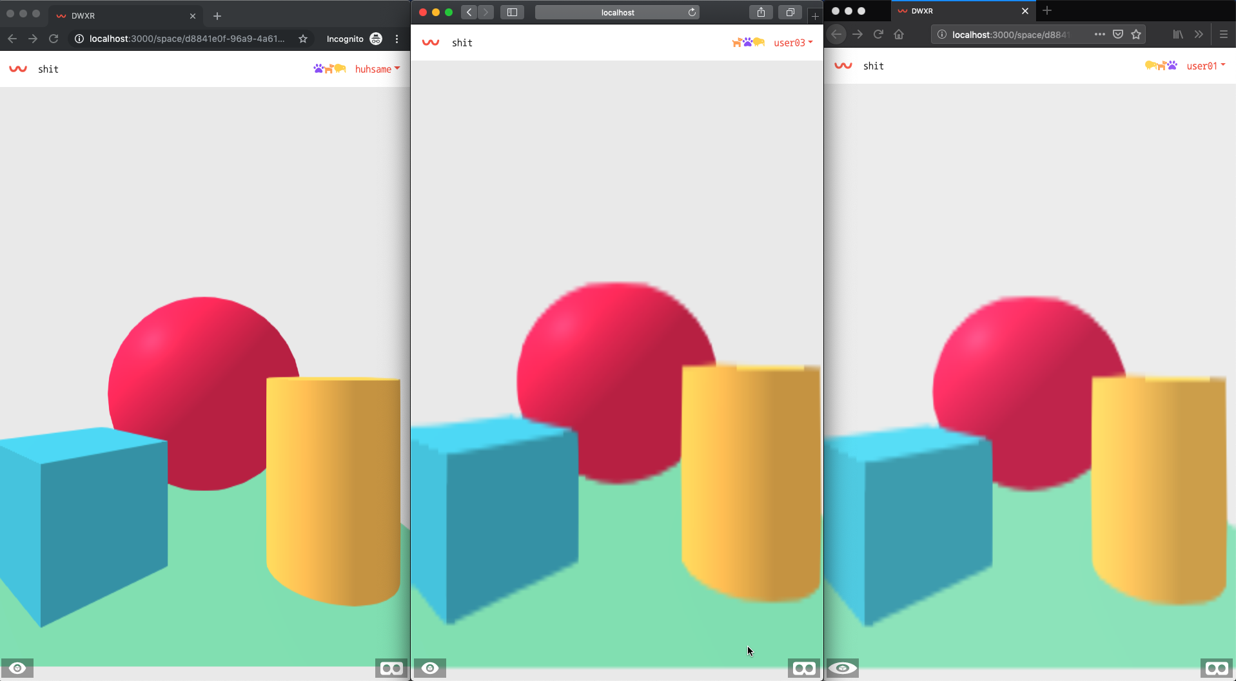Screen dimensions: 1236x681
Task: Toggle the eye view icon in the leftmost window
Action: pos(17,668)
